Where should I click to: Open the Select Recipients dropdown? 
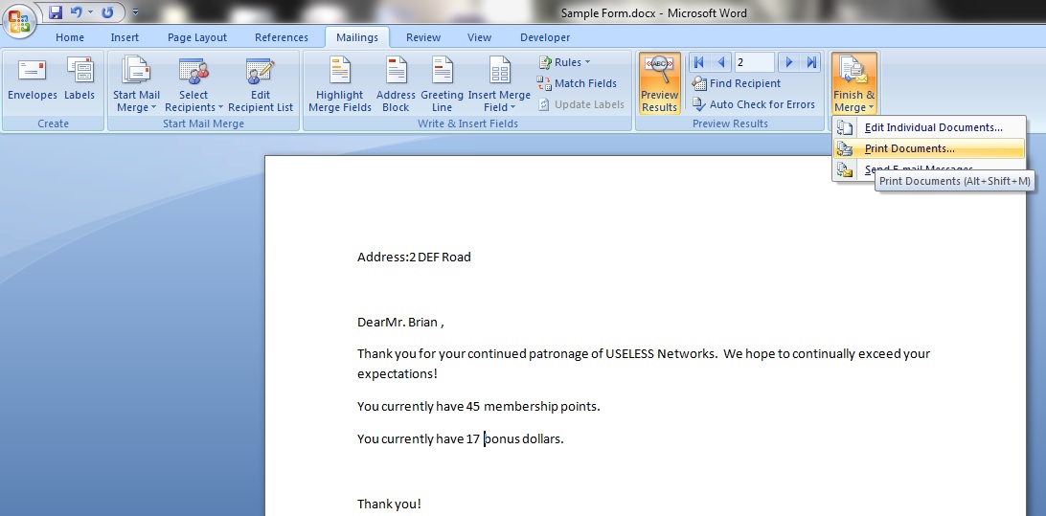point(193,85)
